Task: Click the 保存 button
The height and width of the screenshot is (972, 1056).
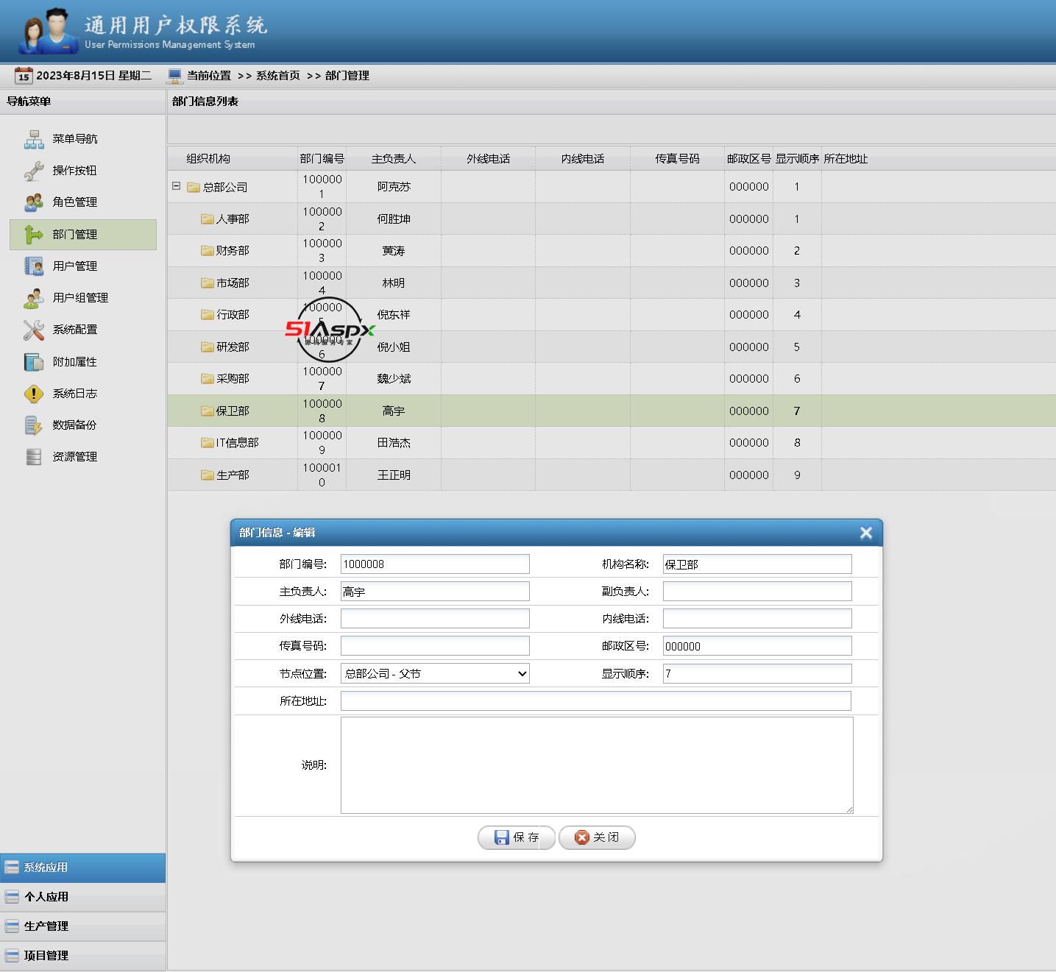Action: coord(517,837)
